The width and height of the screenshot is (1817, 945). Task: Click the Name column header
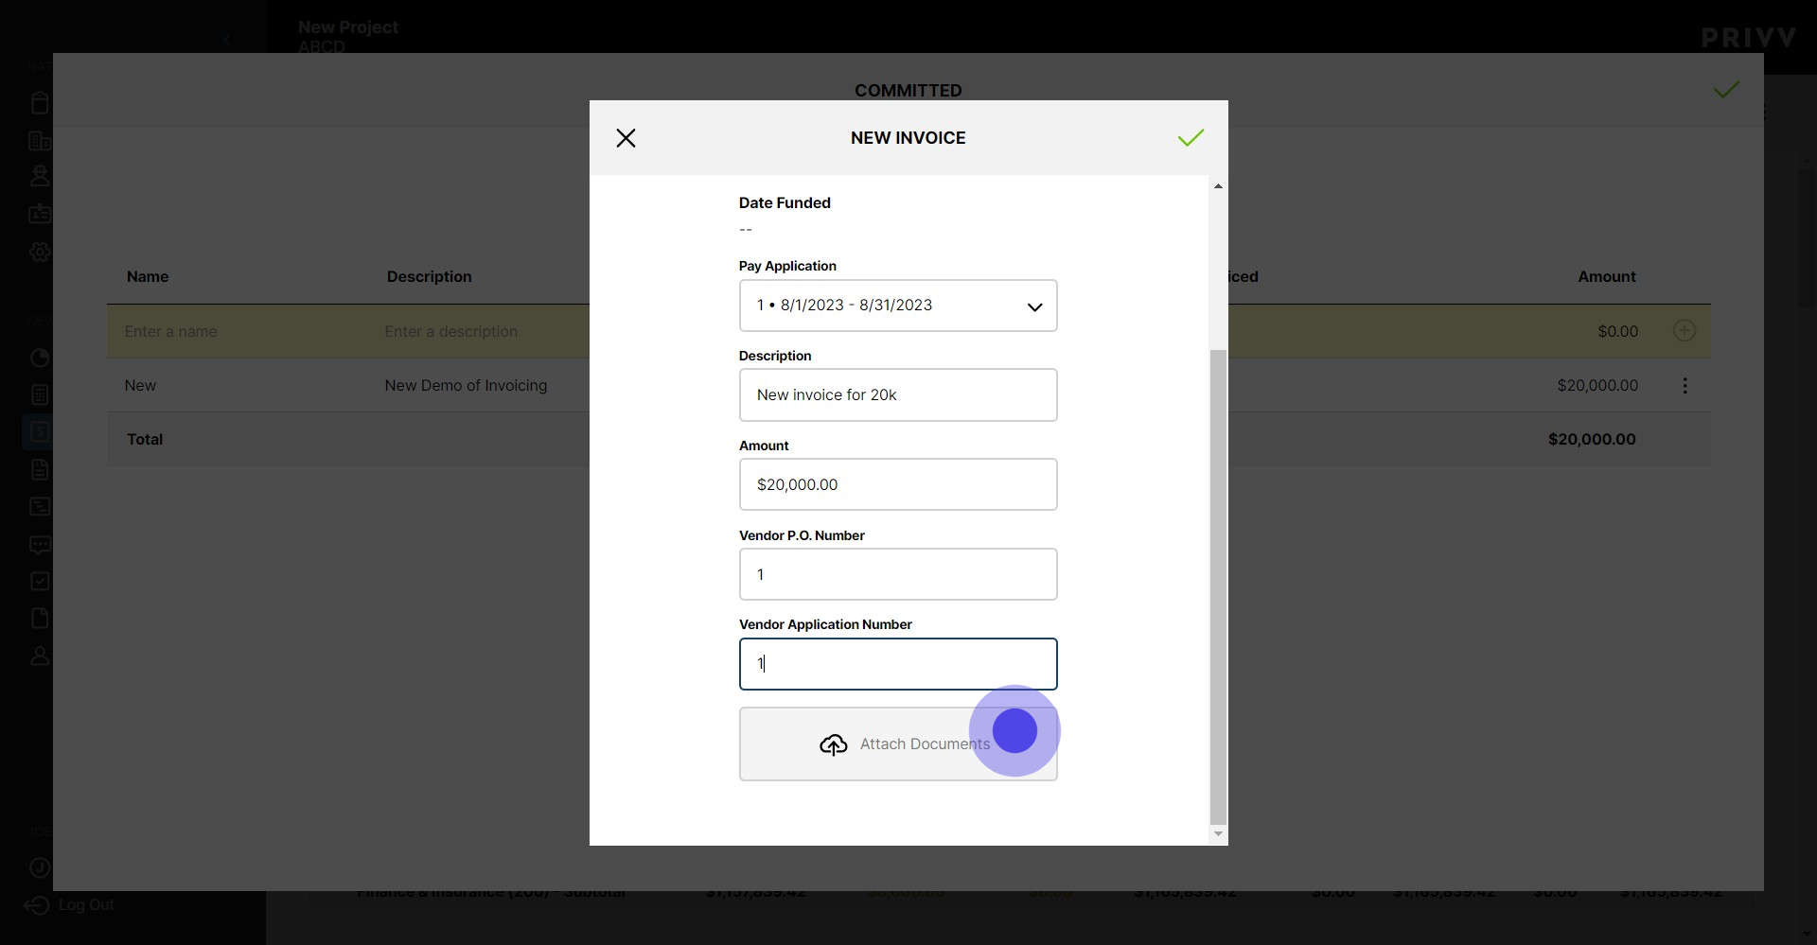point(148,277)
